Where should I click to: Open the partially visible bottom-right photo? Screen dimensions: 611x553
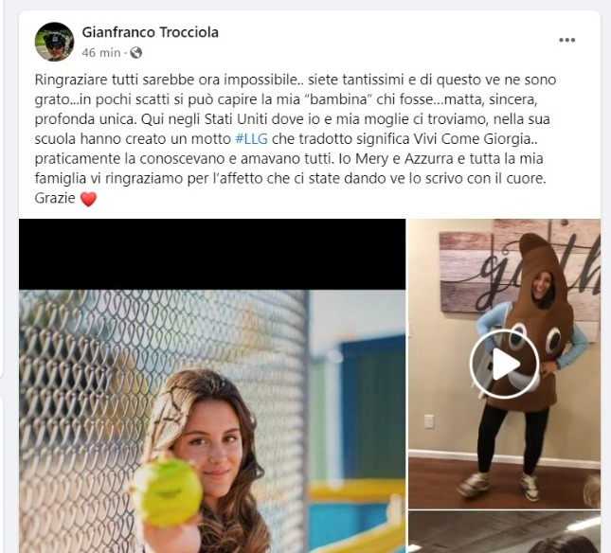point(504,532)
